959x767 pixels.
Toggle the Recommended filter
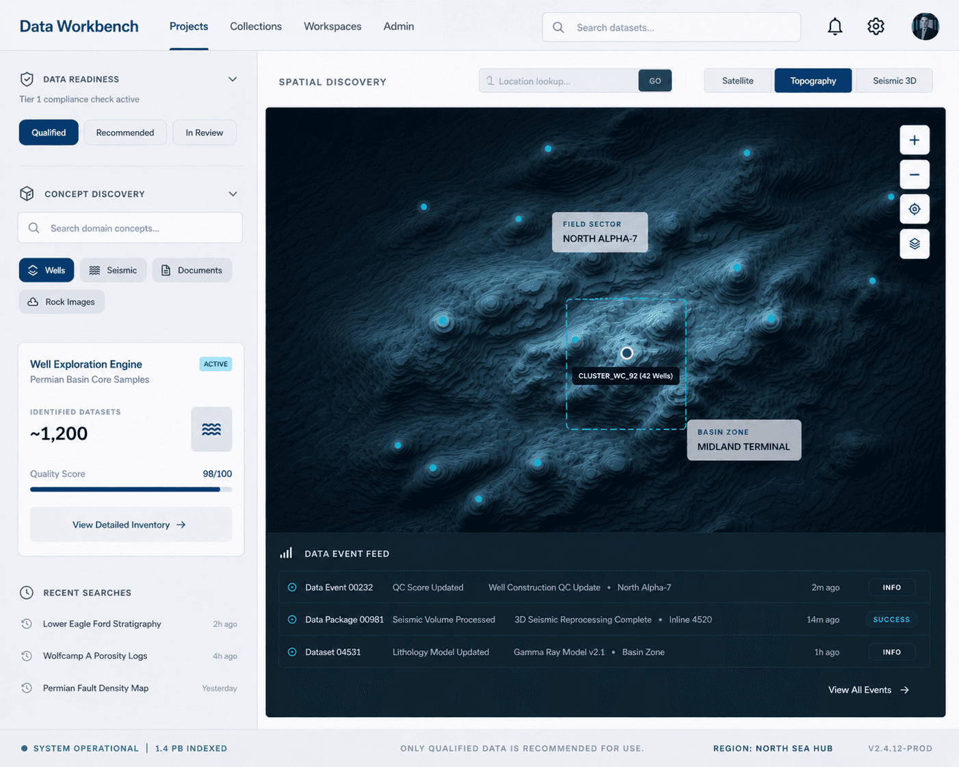125,133
